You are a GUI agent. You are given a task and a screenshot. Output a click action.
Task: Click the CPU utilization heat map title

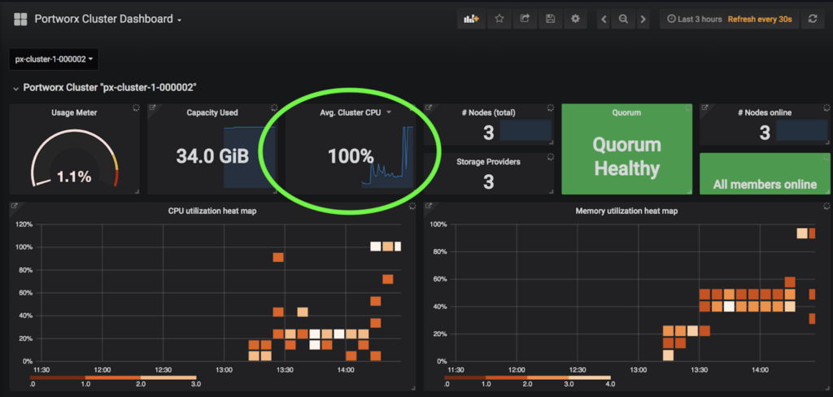point(212,211)
